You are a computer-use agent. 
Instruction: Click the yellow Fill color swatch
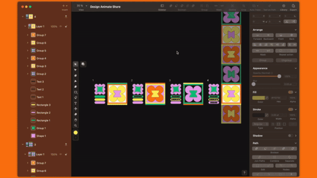point(258,98)
